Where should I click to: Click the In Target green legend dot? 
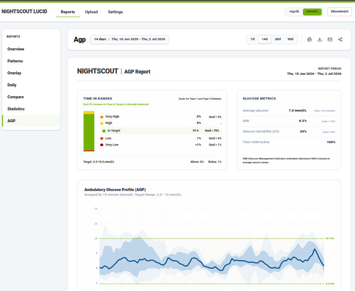(104, 131)
